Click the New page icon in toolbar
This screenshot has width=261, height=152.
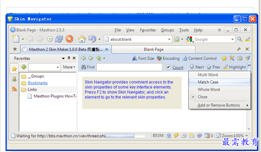(x=16, y=39)
